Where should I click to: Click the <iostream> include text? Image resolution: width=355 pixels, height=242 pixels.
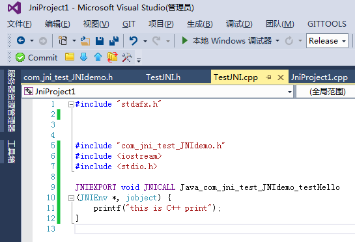pyautogui.click(x=139, y=156)
